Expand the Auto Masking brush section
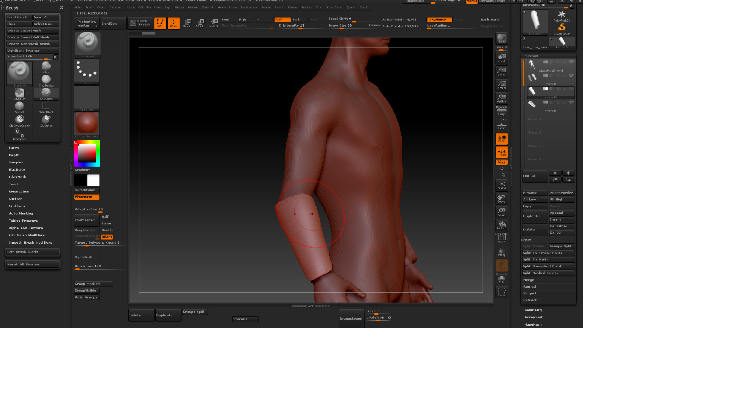Viewport: 729px width, 410px height. (21, 213)
